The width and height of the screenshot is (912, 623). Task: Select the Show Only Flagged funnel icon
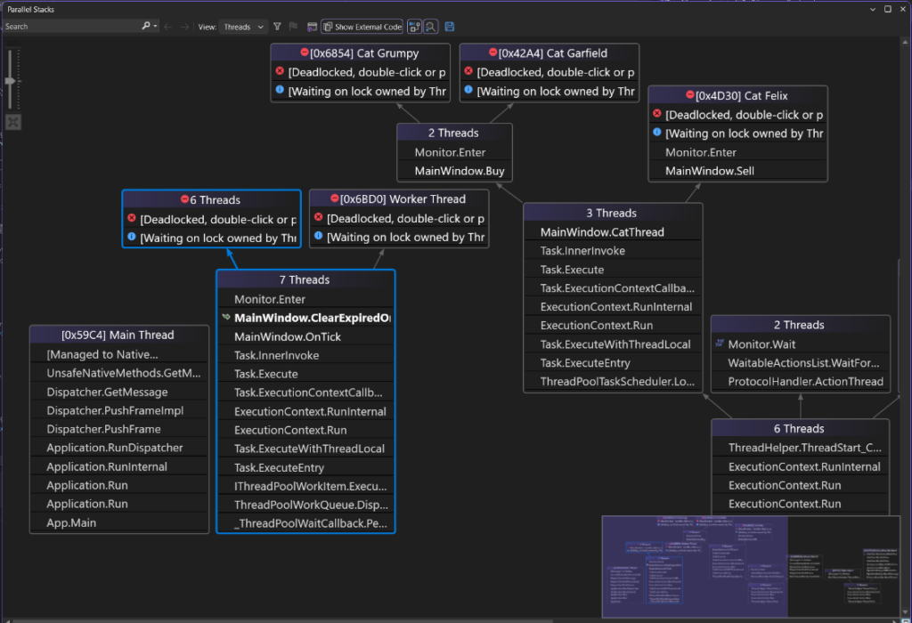click(277, 26)
